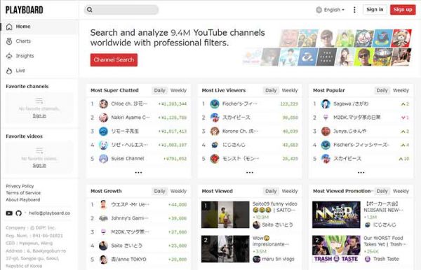
Task: Open the Live flame icon
Action: 9,71
